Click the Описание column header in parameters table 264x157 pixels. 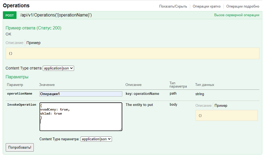tap(133, 85)
